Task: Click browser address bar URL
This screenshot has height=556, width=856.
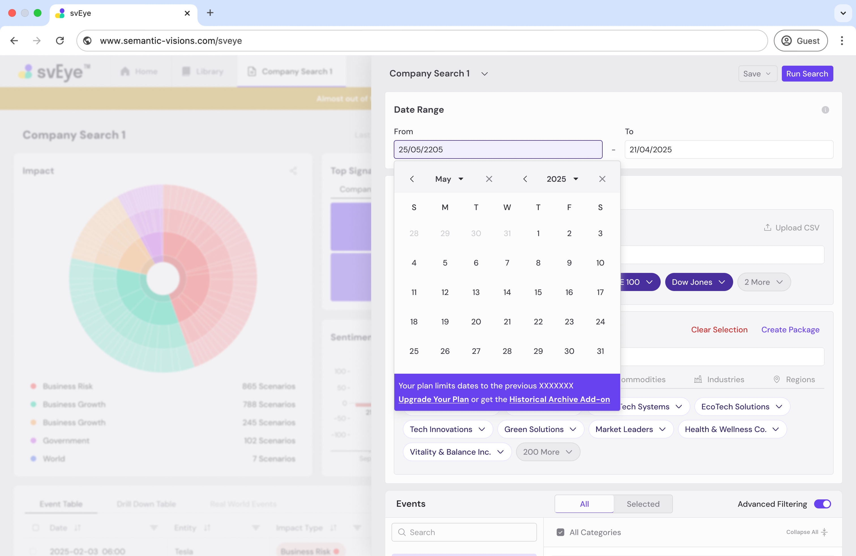Action: pos(170,41)
